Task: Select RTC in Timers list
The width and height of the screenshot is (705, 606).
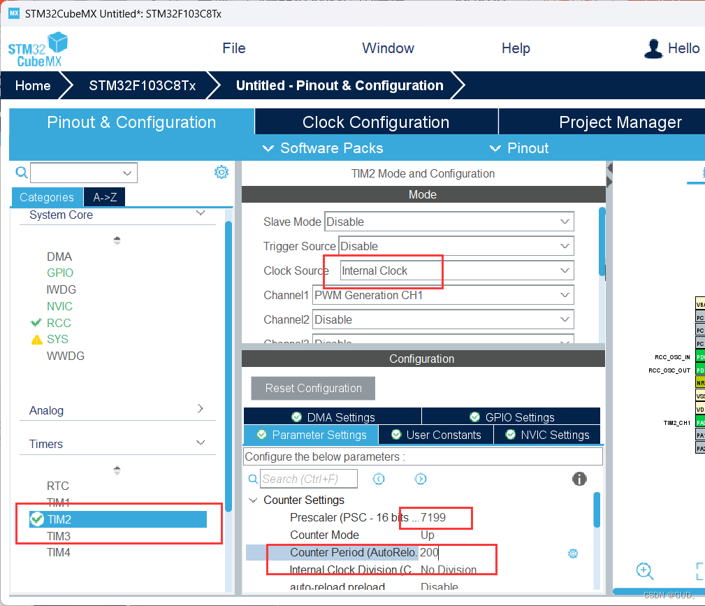Action: 58,486
